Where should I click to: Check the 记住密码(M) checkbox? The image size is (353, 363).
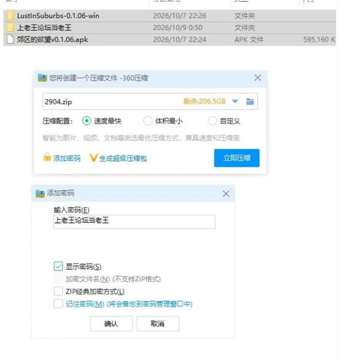(x=58, y=304)
